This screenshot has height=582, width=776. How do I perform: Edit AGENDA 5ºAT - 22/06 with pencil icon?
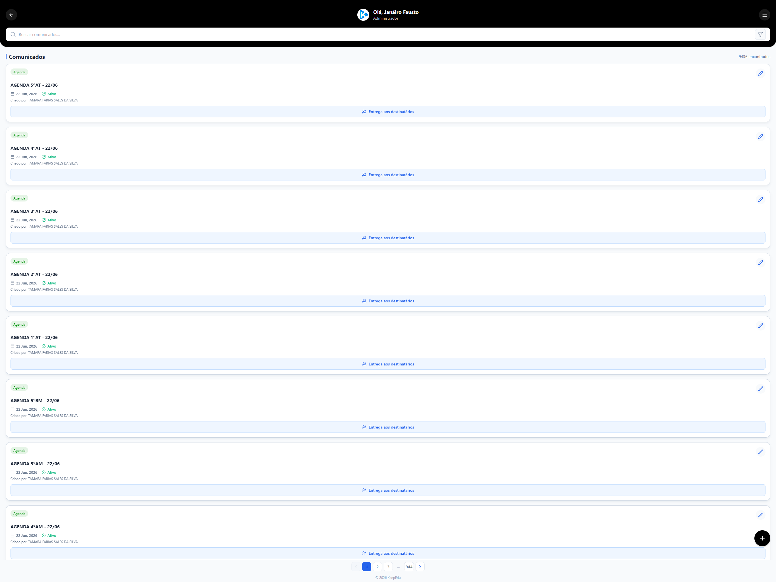(x=760, y=73)
